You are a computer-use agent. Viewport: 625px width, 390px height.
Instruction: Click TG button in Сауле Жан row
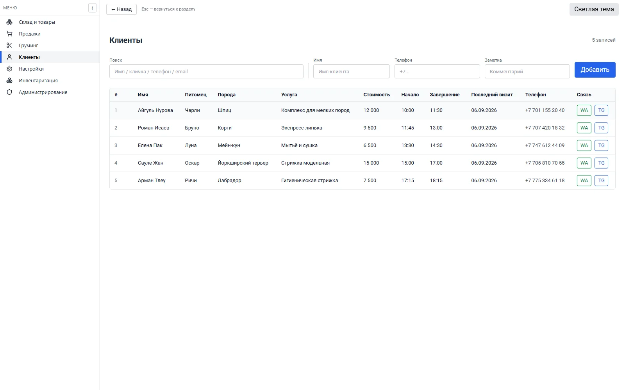click(x=601, y=163)
